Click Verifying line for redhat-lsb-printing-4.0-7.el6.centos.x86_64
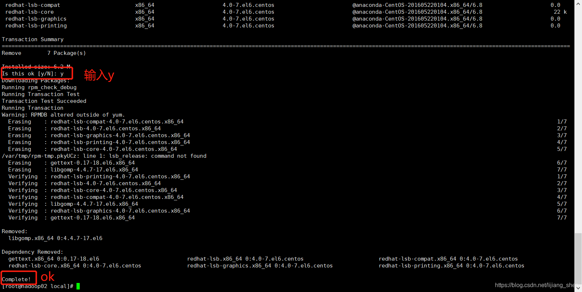Screen dimensions: 582x292 click(287, 176)
